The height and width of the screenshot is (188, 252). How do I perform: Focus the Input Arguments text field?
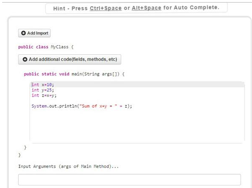coord(130,180)
